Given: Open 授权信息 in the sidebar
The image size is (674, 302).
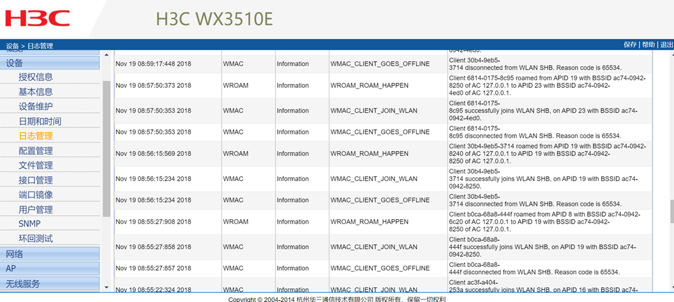Looking at the screenshot, I should point(36,77).
